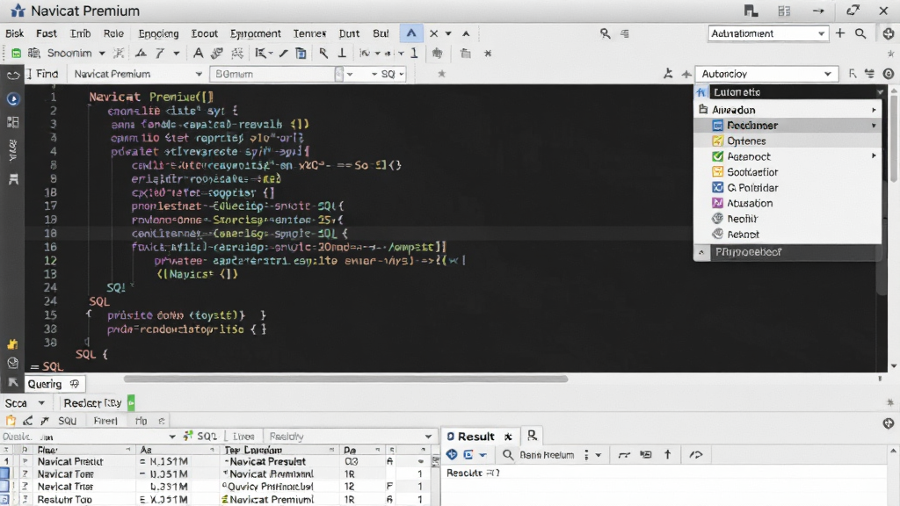The height and width of the screenshot is (506, 900).
Task: Click the pencil edit icon in toolbar
Action: point(284,54)
